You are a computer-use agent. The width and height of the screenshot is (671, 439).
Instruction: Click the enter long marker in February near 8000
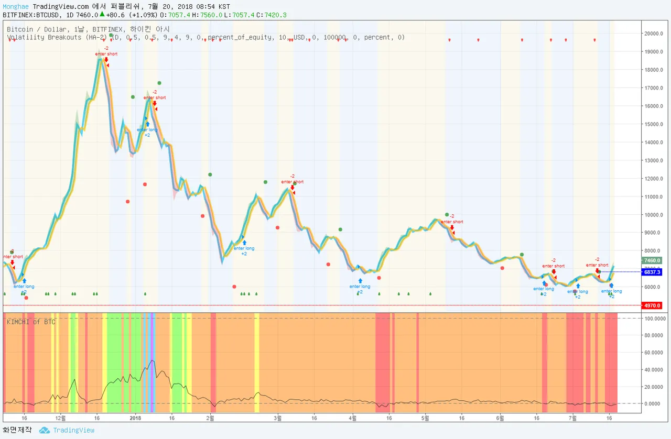coord(244,248)
